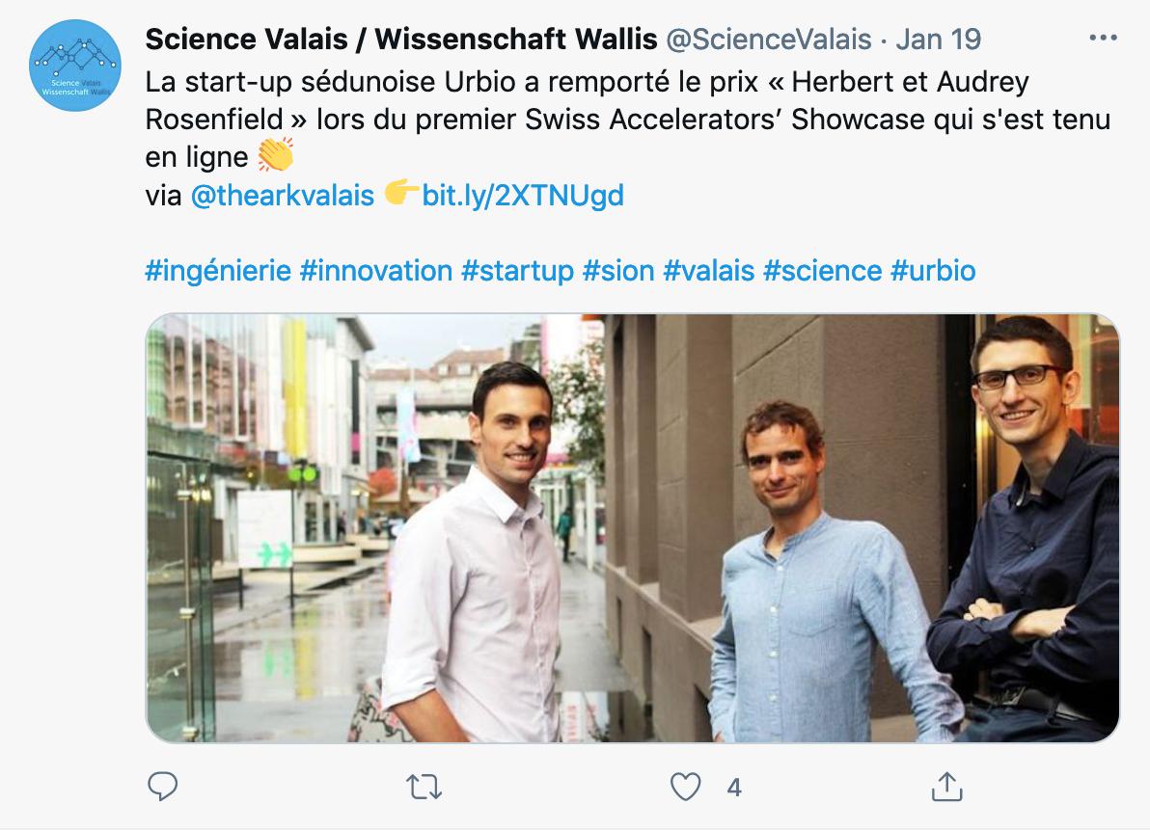Image resolution: width=1150 pixels, height=831 pixels.
Task: Open the #science hashtag
Action: (x=822, y=271)
